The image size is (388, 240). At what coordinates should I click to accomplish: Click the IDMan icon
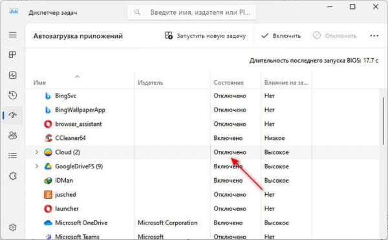[48, 181]
